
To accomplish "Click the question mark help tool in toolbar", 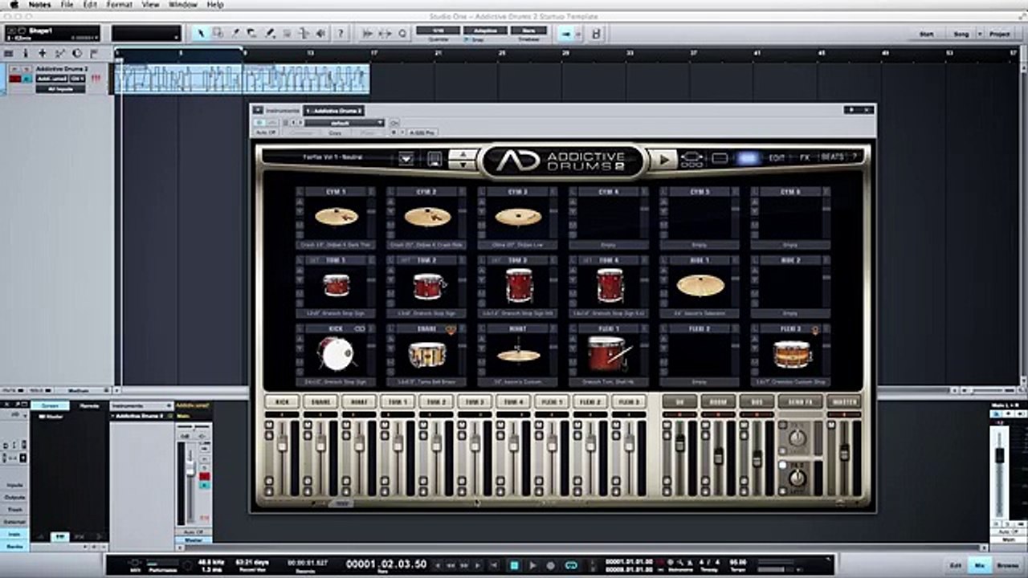I will pyautogui.click(x=341, y=33).
